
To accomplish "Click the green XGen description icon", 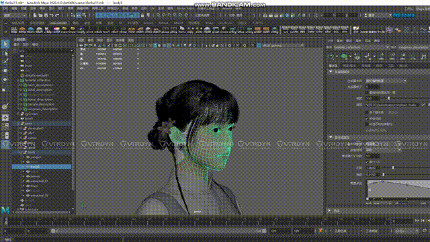I will point(344,56).
